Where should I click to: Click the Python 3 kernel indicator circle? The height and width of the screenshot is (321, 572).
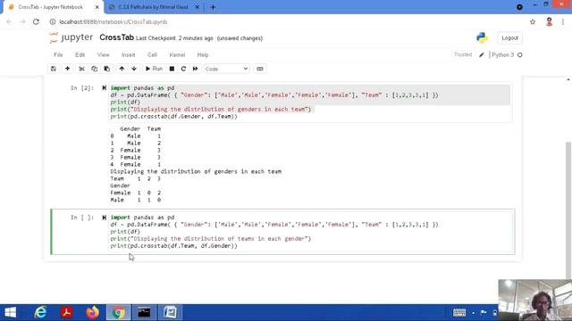tap(520, 55)
